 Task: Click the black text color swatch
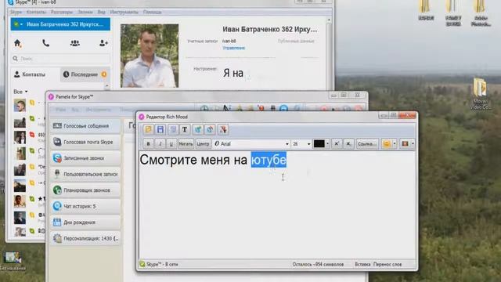[x=319, y=144]
